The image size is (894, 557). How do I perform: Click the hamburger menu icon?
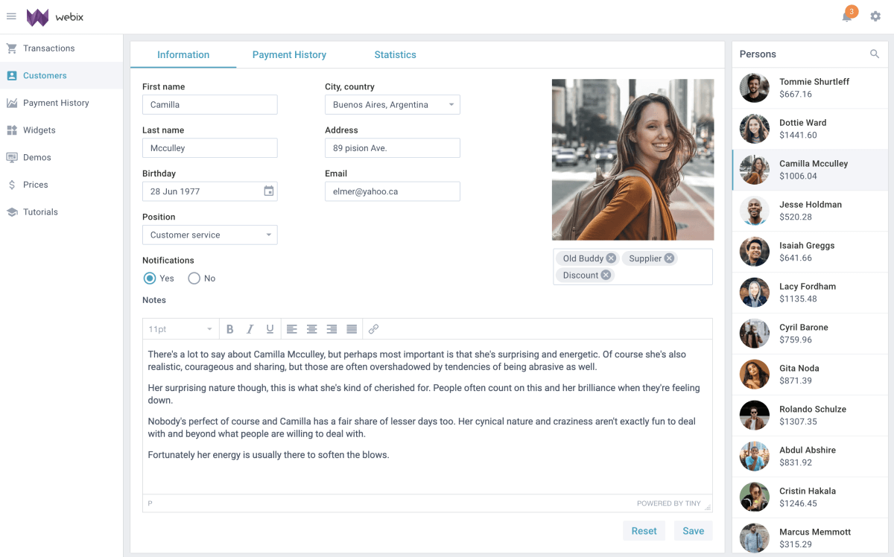point(11,16)
